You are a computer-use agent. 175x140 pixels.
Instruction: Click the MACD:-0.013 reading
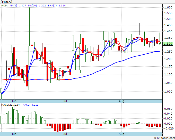tap(30, 105)
